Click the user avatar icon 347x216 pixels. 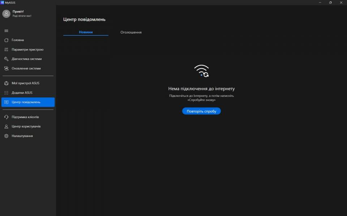tap(6, 14)
